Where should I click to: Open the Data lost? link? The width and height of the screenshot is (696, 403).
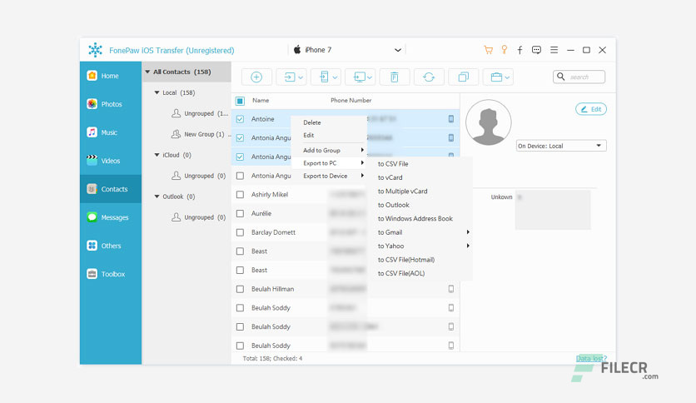click(x=591, y=359)
